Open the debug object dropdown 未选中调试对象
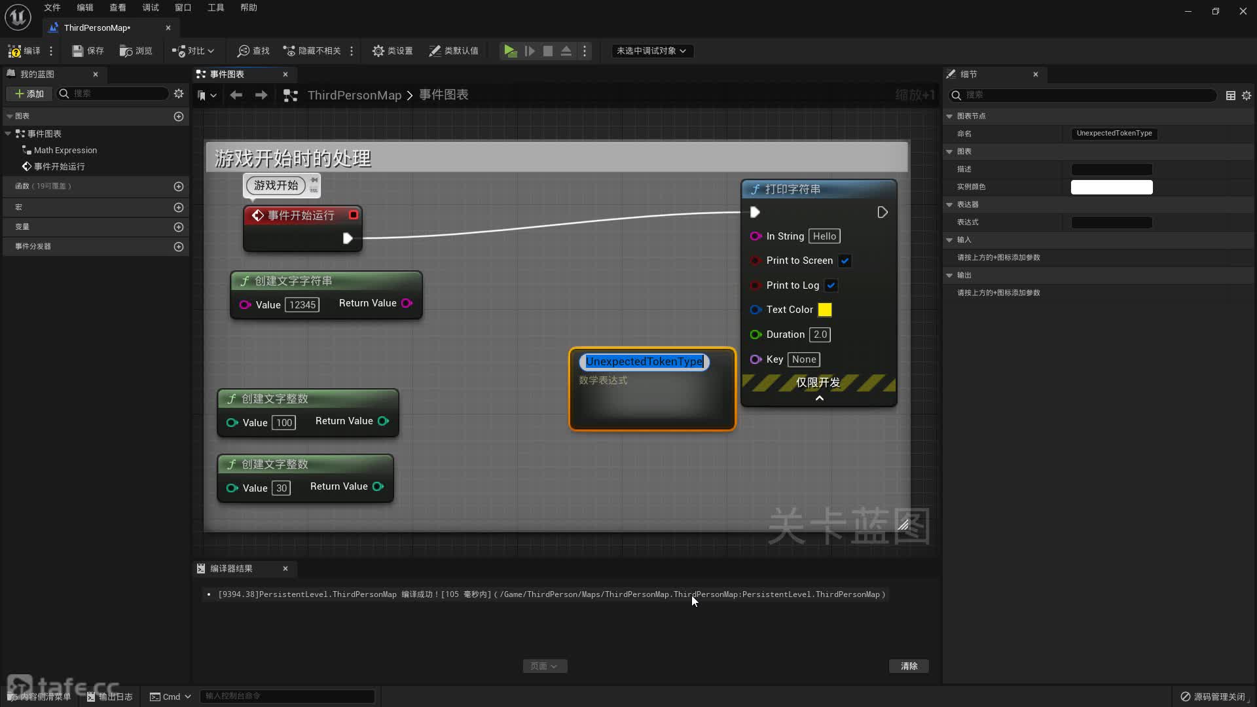1257x707 pixels. point(651,51)
